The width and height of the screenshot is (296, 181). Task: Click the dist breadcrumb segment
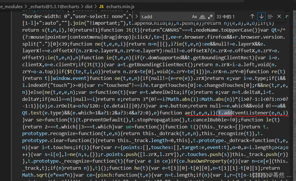click(x=89, y=7)
